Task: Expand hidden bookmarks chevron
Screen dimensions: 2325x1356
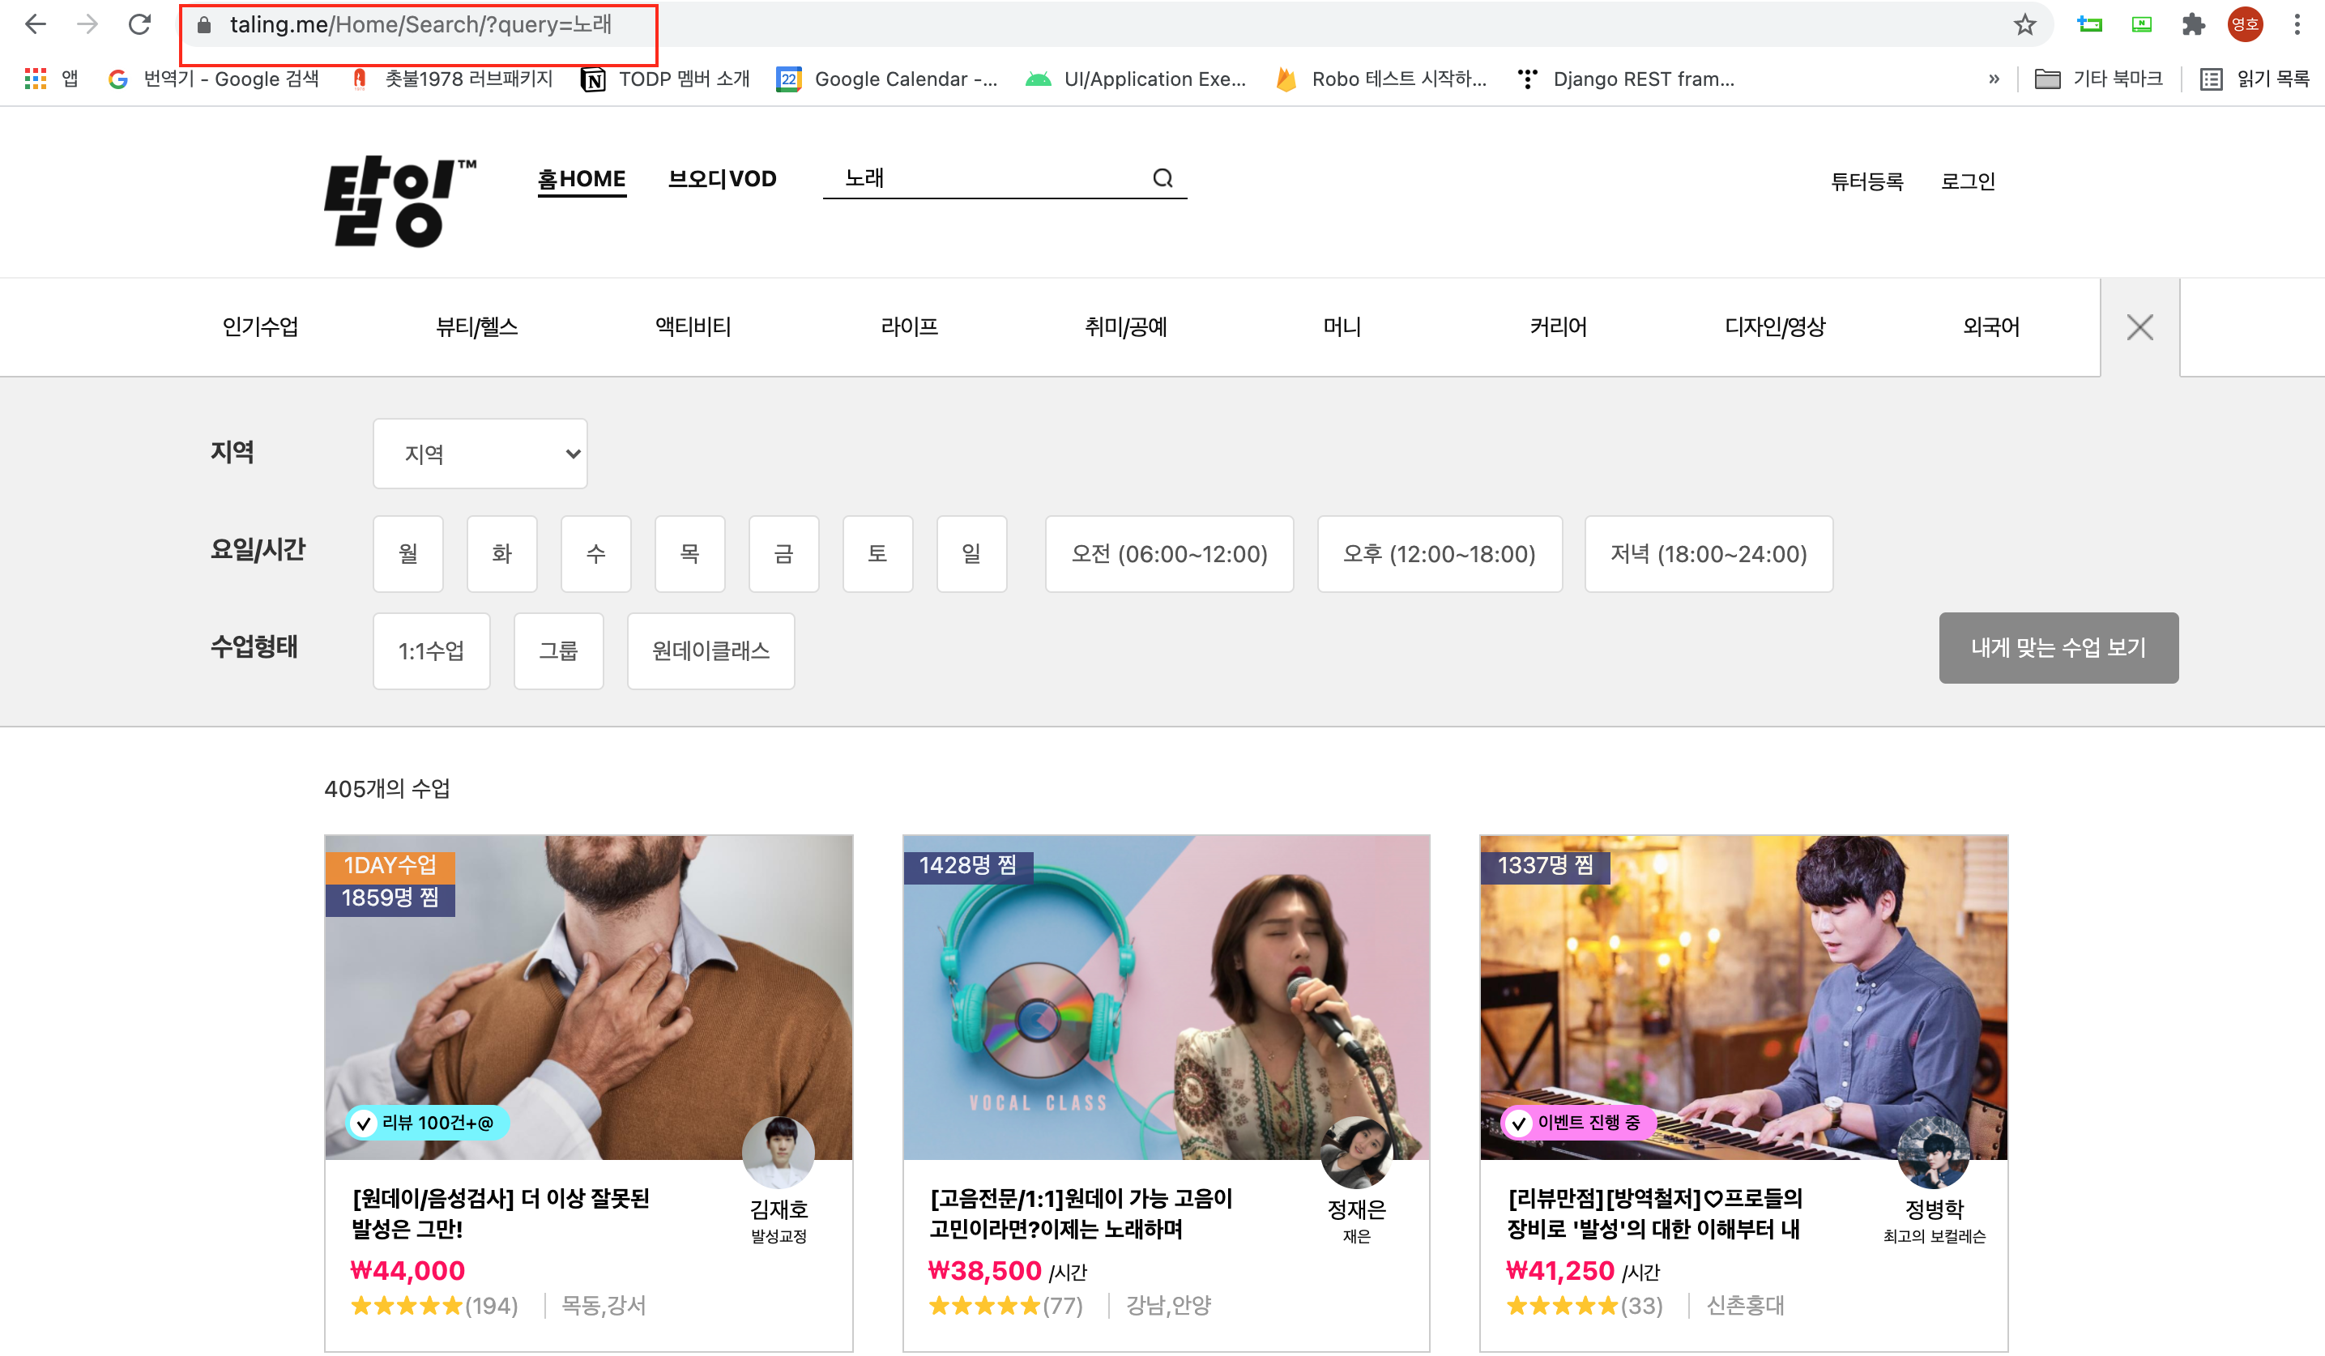Action: [x=1994, y=79]
